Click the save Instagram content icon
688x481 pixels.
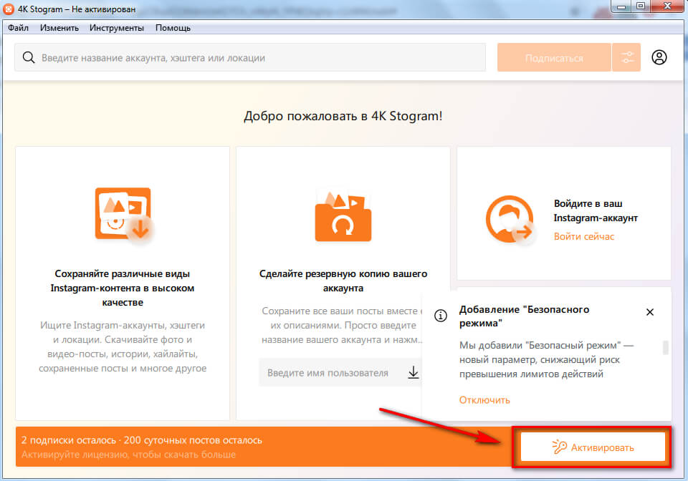(x=124, y=215)
